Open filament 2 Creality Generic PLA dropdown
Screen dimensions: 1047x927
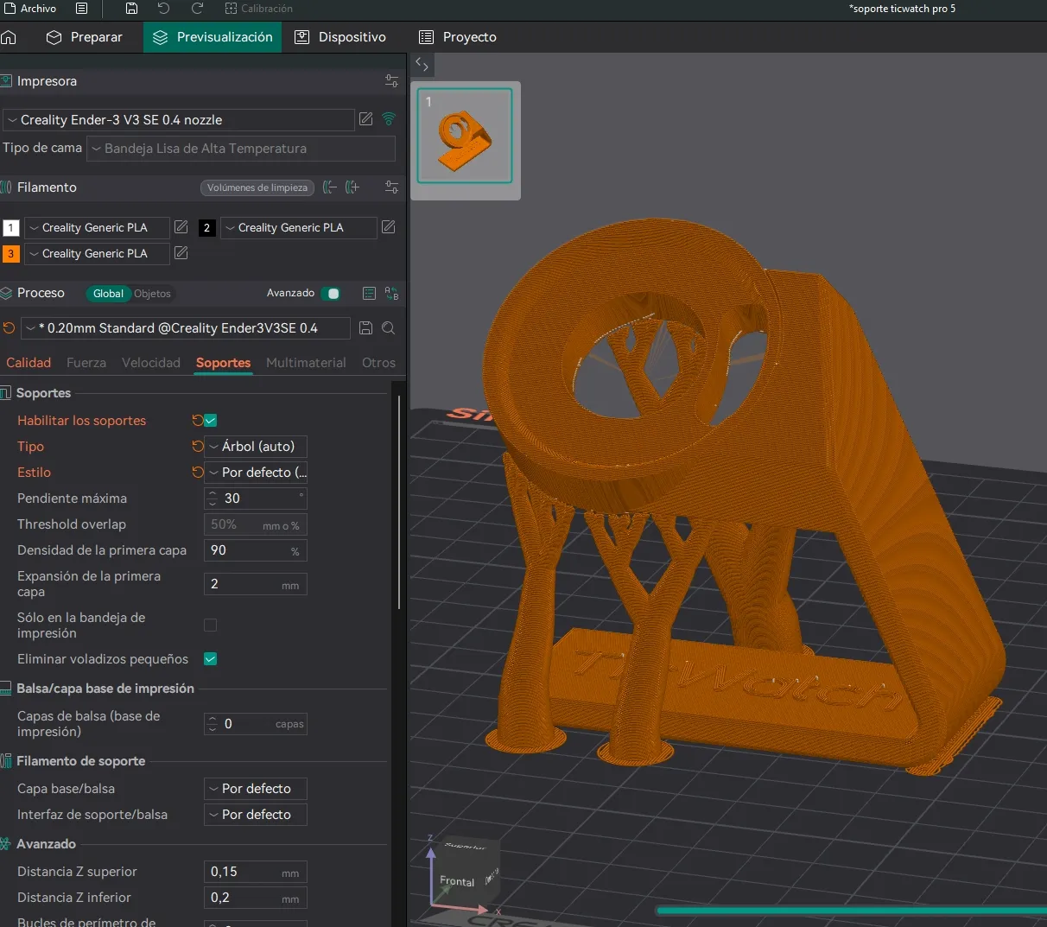coord(299,227)
